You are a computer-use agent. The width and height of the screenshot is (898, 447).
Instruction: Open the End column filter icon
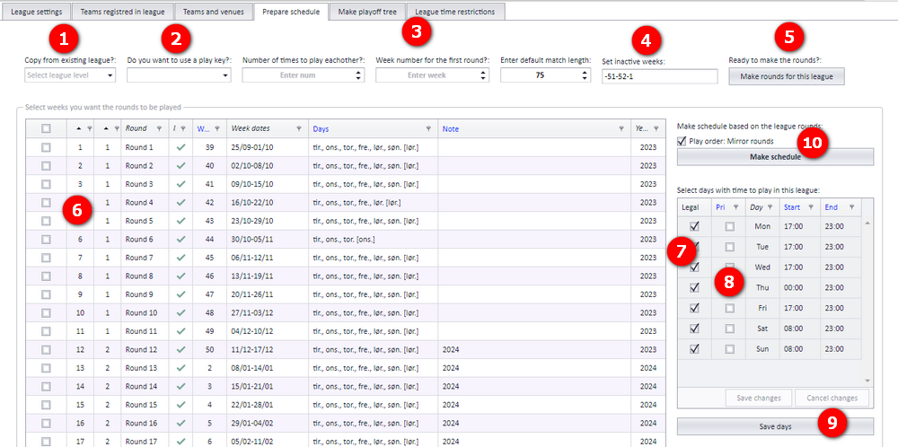(x=851, y=207)
